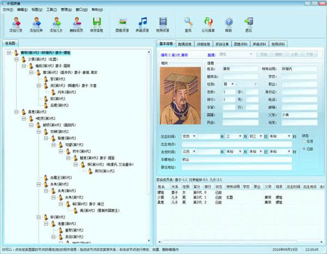
Task: Open the death month dropdown
Action: 240,152
